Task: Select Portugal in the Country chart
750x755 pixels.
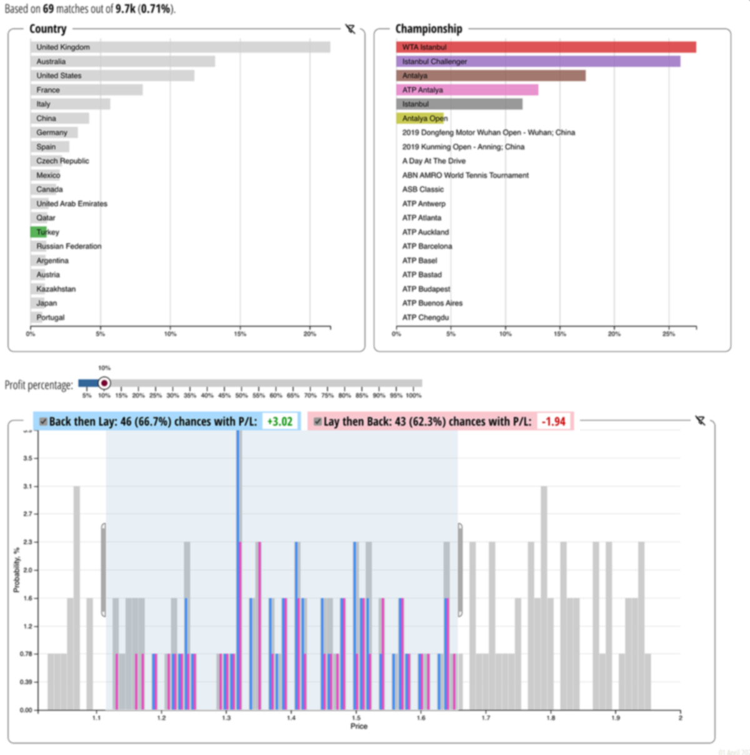Action: (x=50, y=317)
